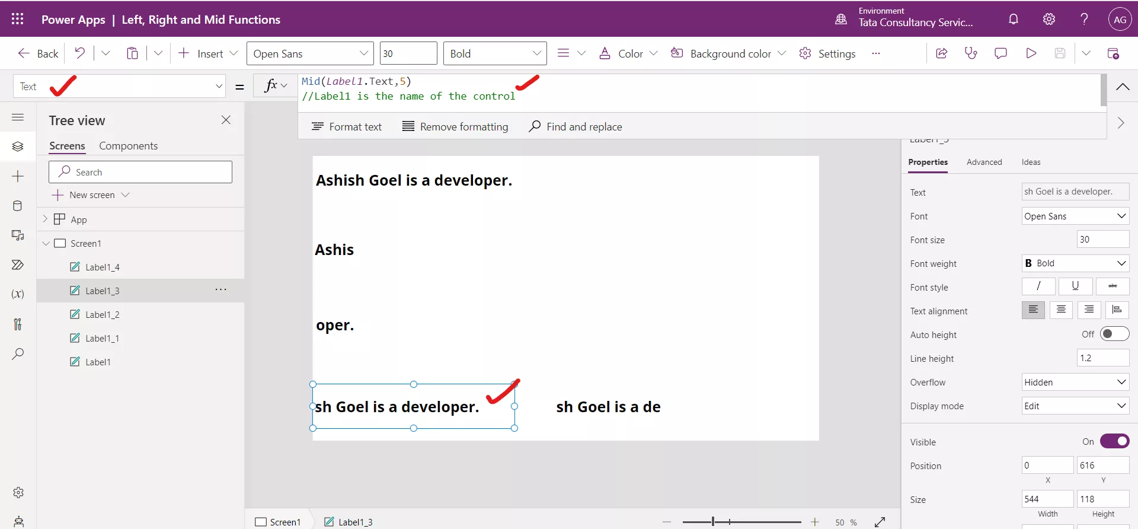Preview the app with Play icon
This screenshot has width=1138, height=529.
click(x=1031, y=53)
